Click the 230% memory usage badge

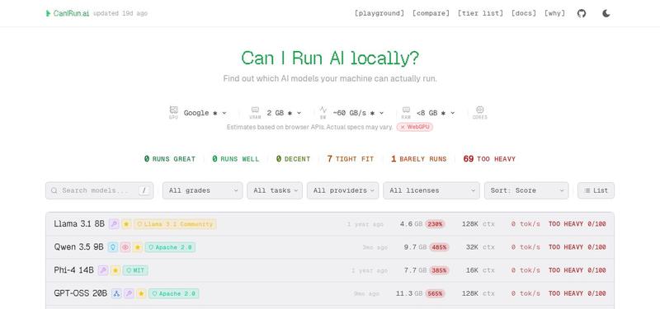coord(436,224)
